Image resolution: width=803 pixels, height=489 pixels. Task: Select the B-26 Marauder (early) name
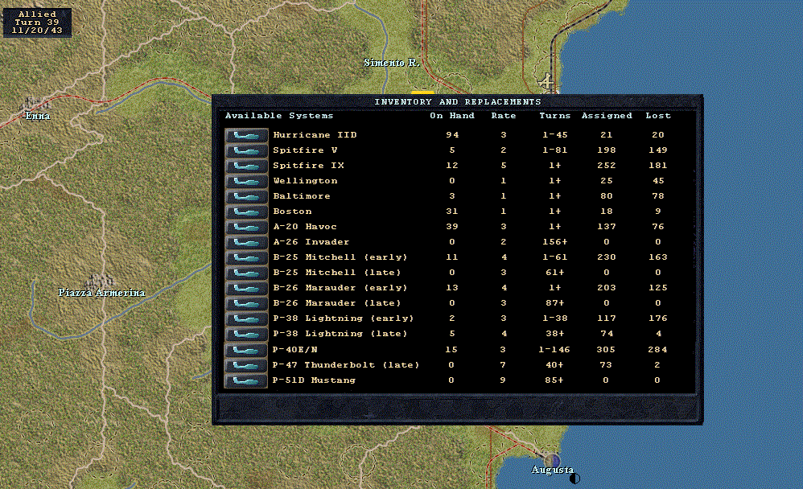tap(340, 288)
